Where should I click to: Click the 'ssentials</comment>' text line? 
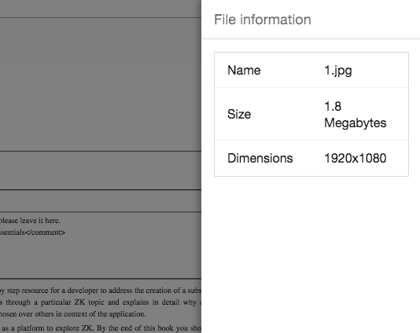[32, 232]
